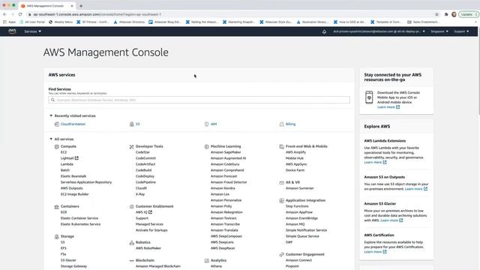
Task: Click the Application Integration category icon
Action: (282, 201)
